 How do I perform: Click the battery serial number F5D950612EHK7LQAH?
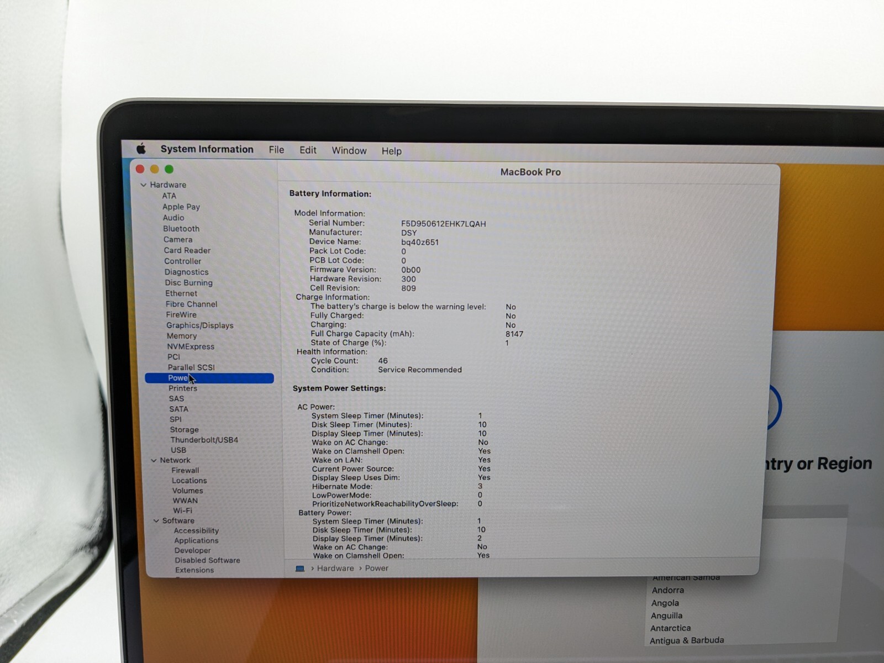(444, 224)
